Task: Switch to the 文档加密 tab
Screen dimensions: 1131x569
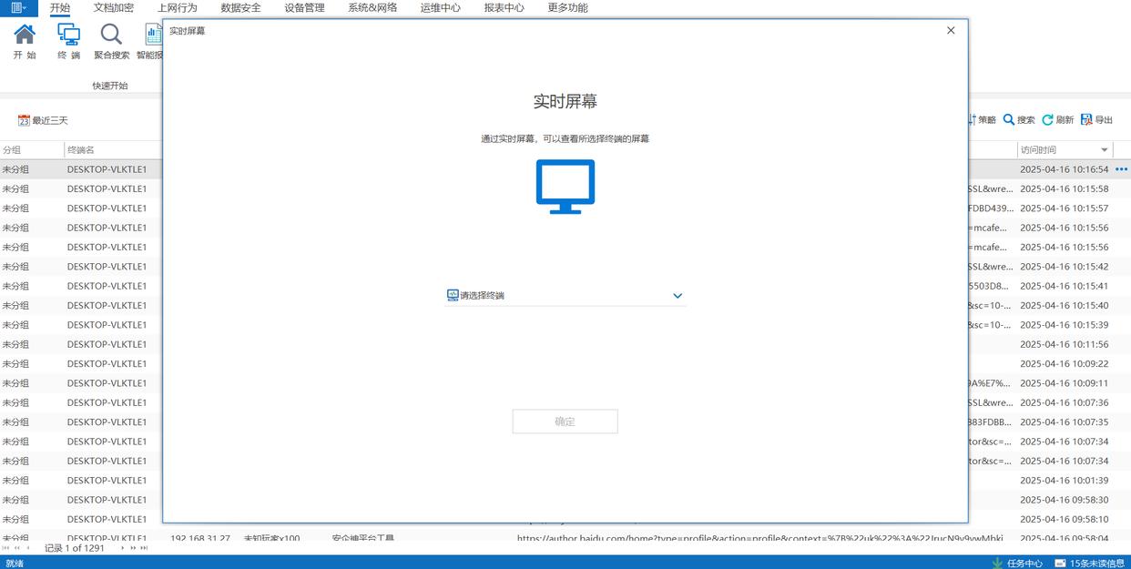Action: tap(114, 7)
